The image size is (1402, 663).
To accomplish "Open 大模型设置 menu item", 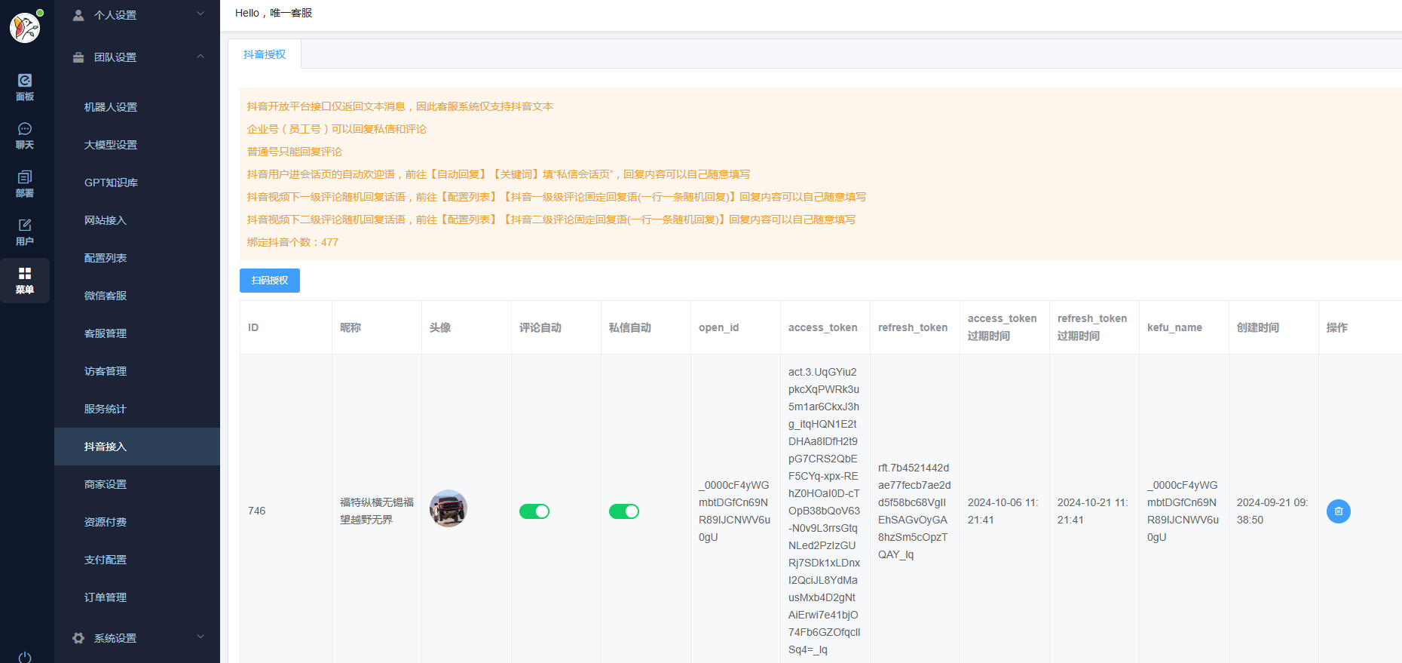I will click(x=137, y=145).
